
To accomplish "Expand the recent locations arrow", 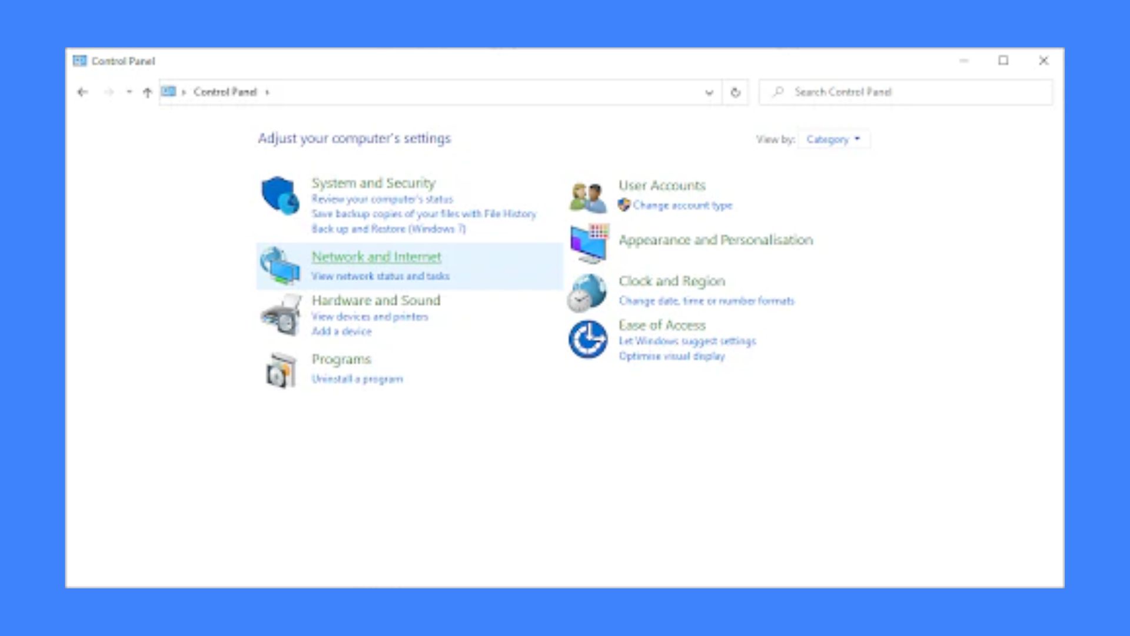I will pos(129,92).
